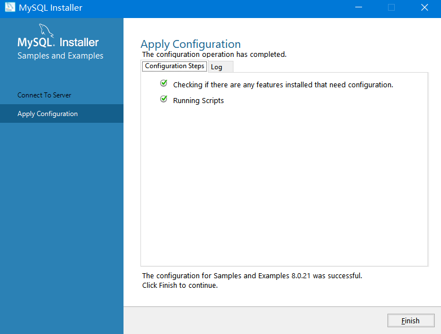
Task: Click the MySQL dolphin logo in sidebar
Action: point(46,31)
